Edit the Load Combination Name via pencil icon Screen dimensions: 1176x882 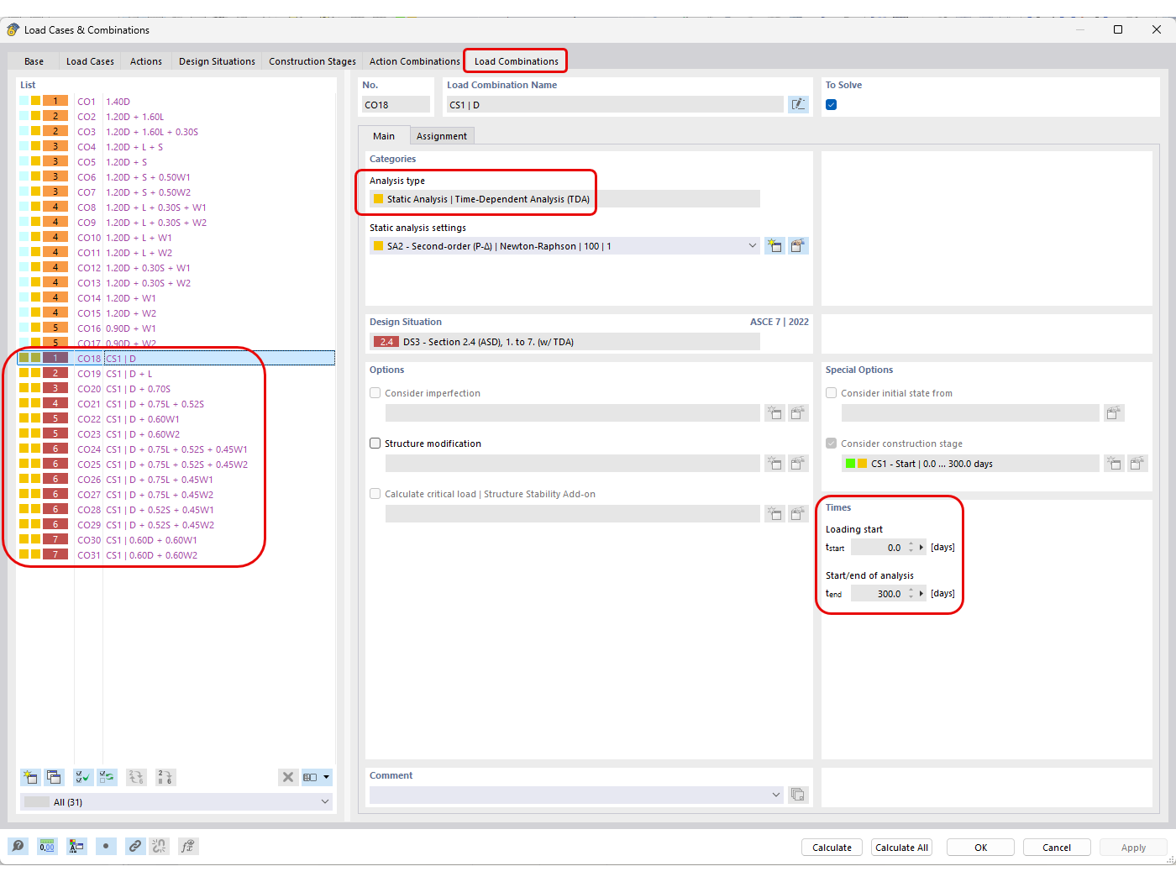click(x=798, y=102)
